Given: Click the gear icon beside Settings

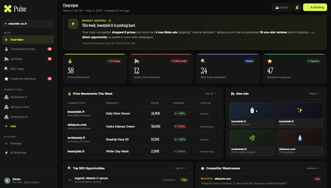Looking at the screenshot, I should [x=6, y=143].
